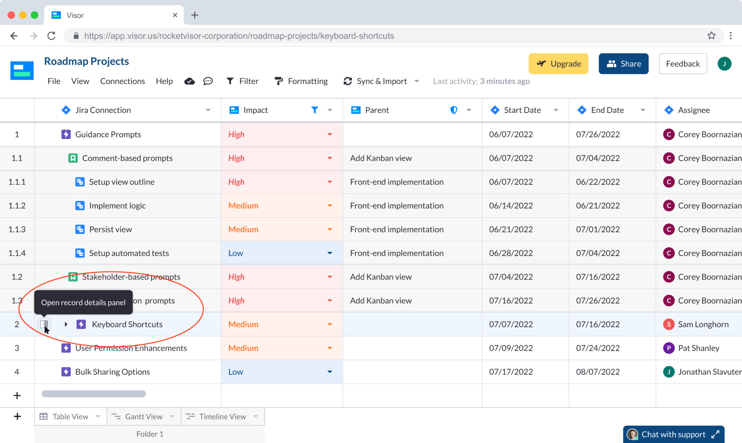Open the Jira Connection column dropdown
This screenshot has height=443, width=742.
click(208, 110)
